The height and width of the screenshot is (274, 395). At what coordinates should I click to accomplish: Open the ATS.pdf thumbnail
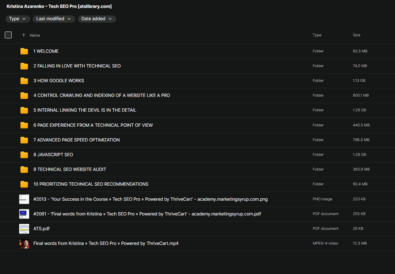click(x=24, y=229)
